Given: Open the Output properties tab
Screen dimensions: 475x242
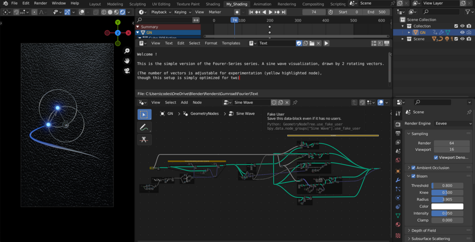Looking at the screenshot, I should pos(398,134).
